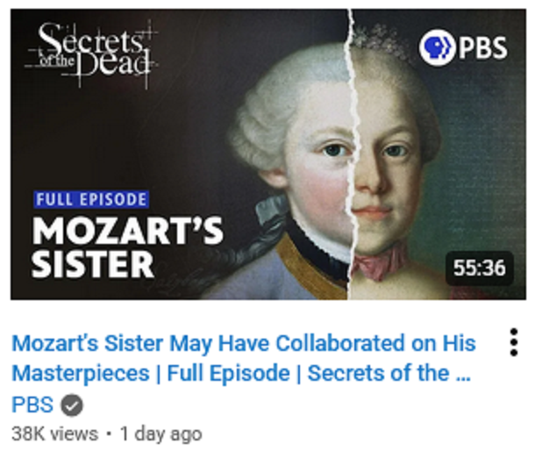
Task: Click the 38K views text
Action: tap(54, 434)
